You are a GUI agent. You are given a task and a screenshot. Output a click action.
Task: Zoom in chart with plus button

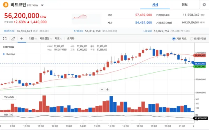coord(107,89)
